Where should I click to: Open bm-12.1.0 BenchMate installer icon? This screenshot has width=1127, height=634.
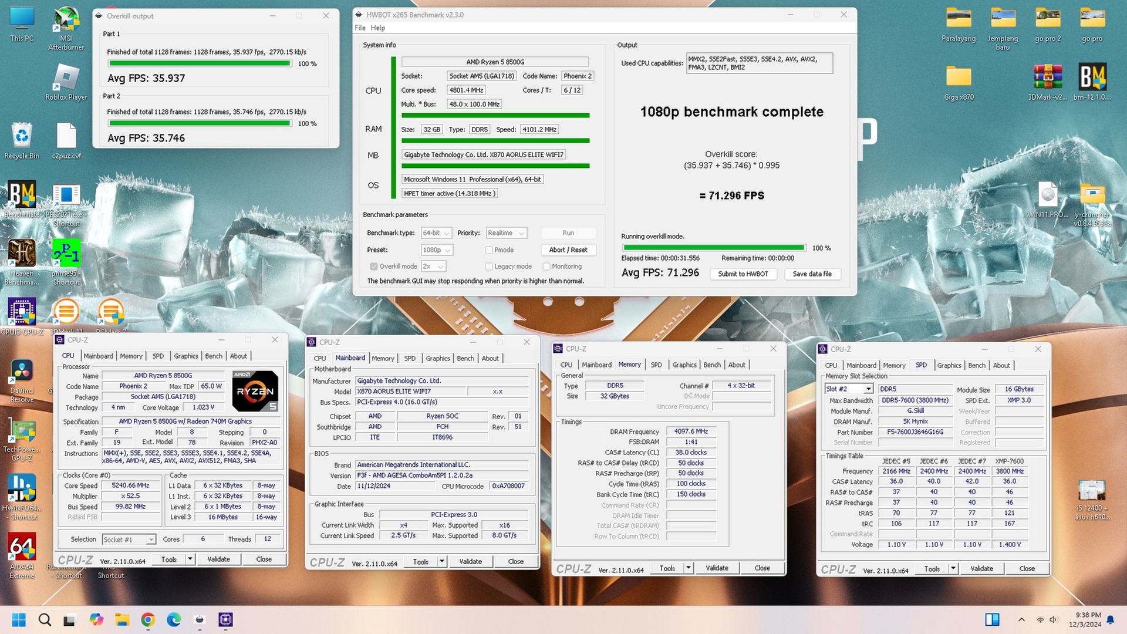tap(1092, 83)
